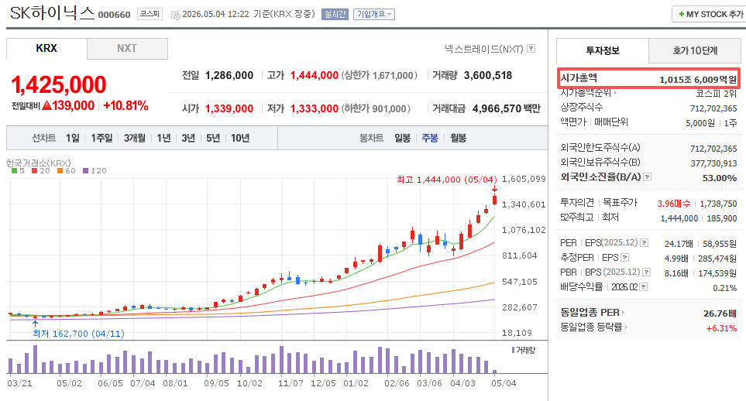Click the 코스피 market badge
Viewport: 746px width, 401px height.
click(150, 14)
